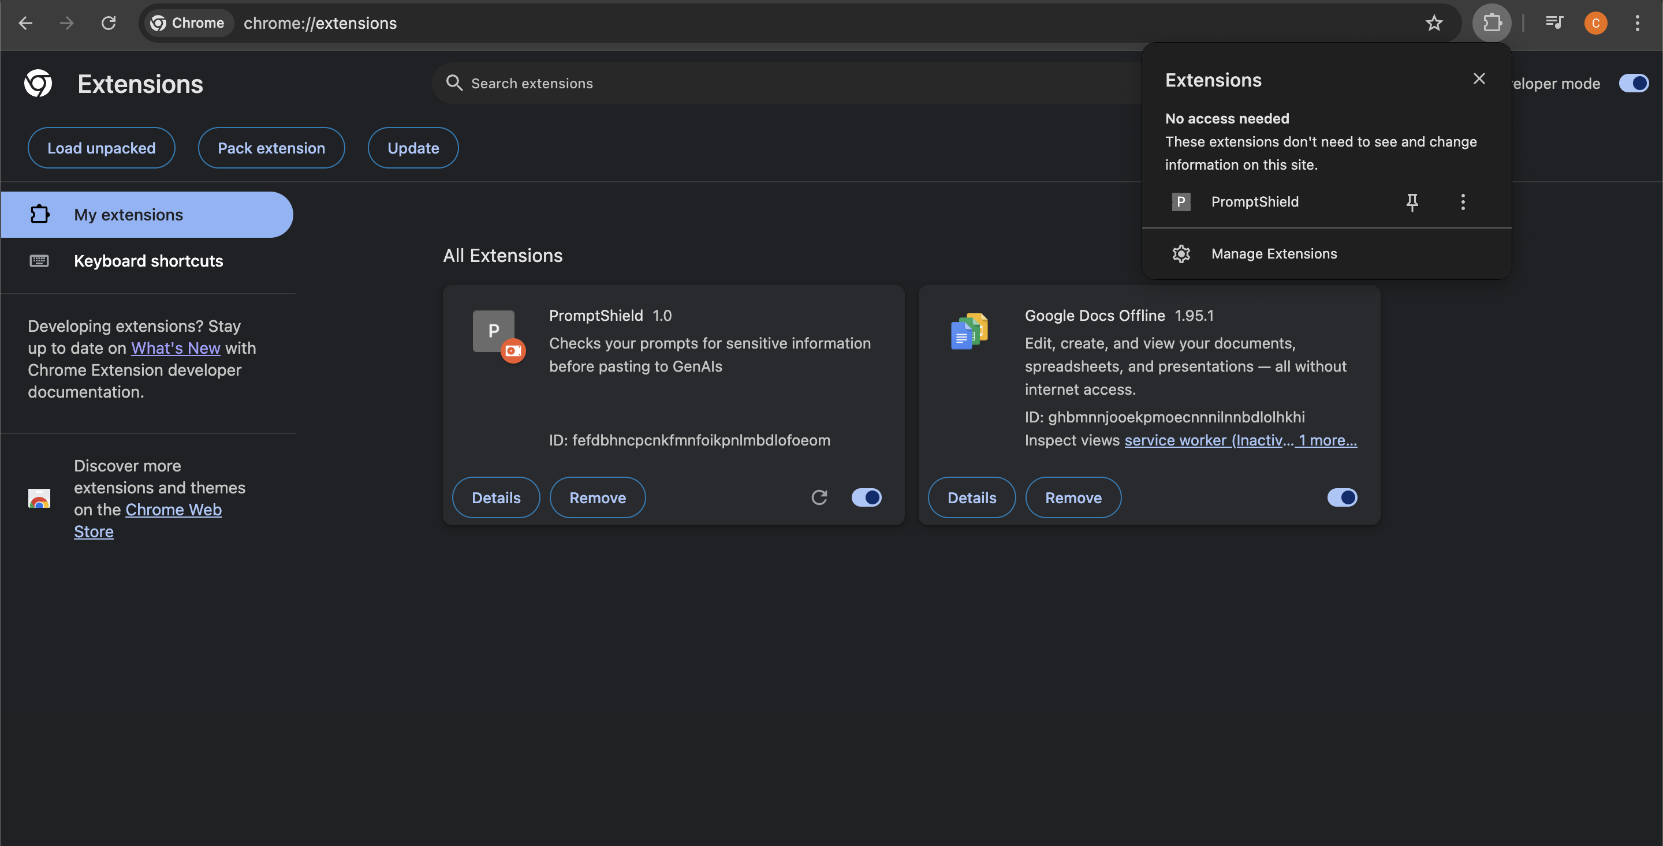The width and height of the screenshot is (1663, 846).
Task: Turn off Google Docs Offline toggle
Action: tap(1341, 497)
